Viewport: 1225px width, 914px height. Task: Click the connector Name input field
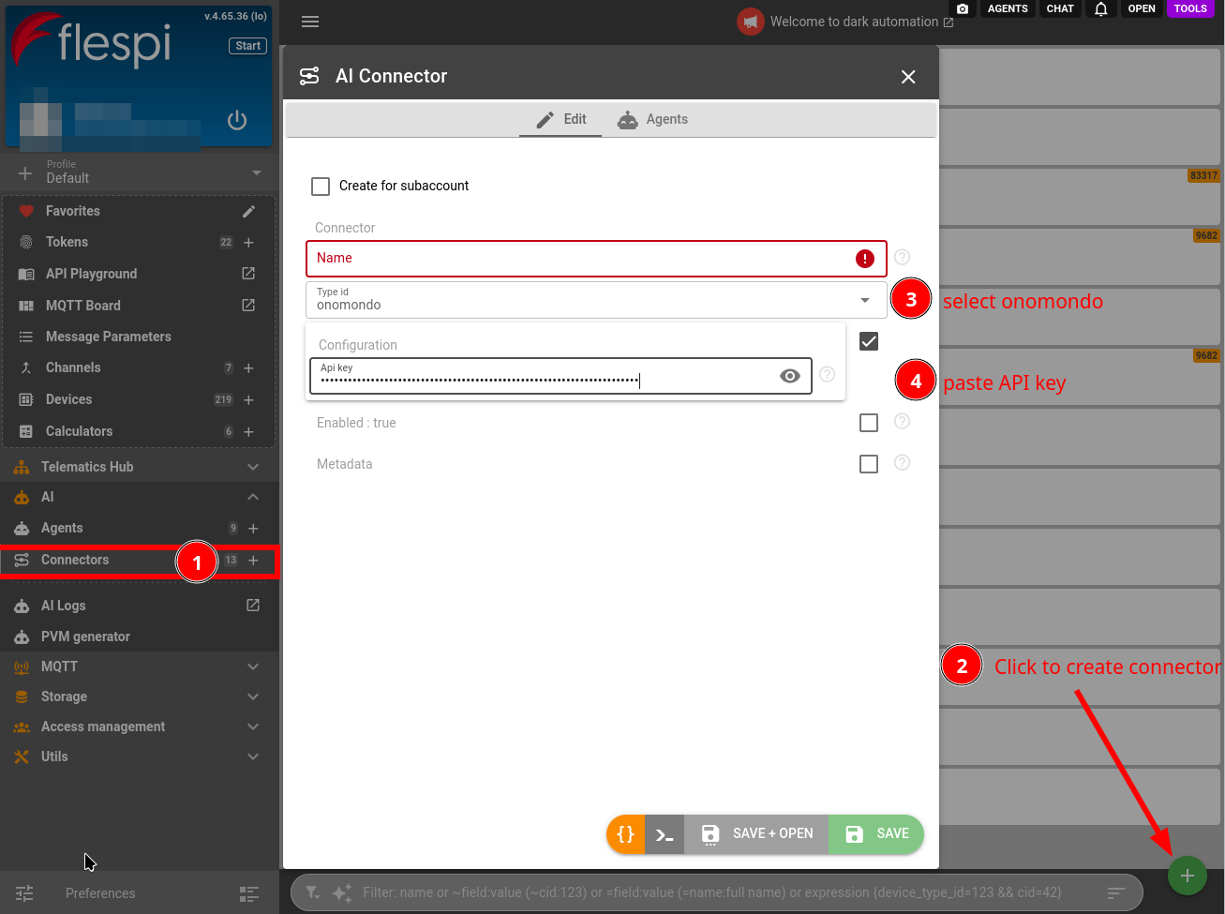point(596,259)
